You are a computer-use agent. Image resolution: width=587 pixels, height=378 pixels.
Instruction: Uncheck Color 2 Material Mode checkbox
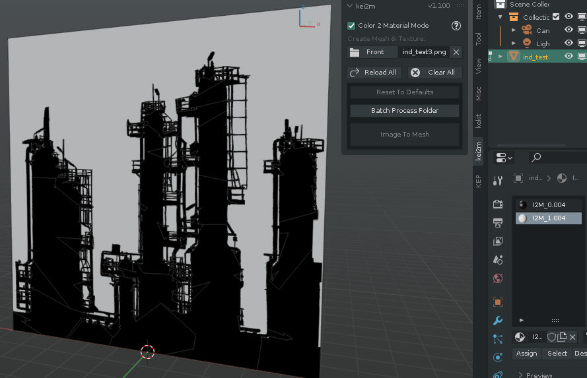tap(351, 26)
